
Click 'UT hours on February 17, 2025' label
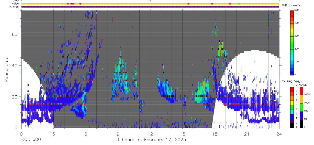[x=150, y=140]
